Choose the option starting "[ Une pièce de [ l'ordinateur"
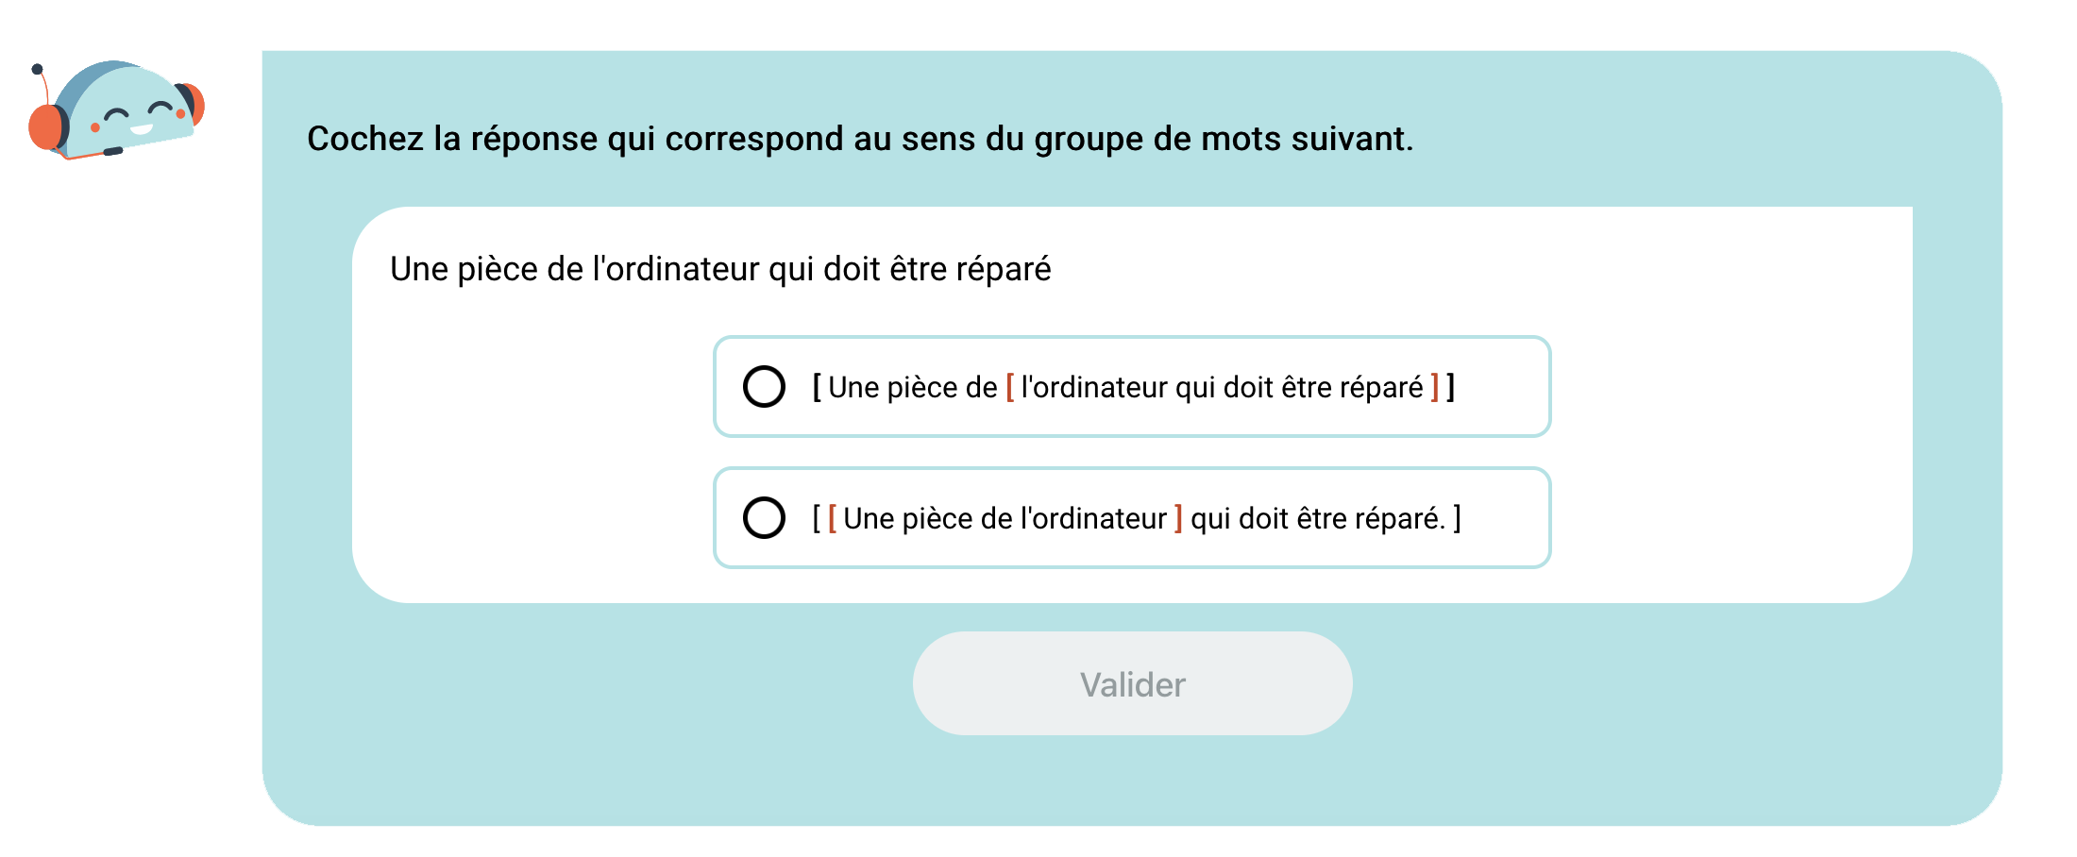2077x857 pixels. 1131,387
